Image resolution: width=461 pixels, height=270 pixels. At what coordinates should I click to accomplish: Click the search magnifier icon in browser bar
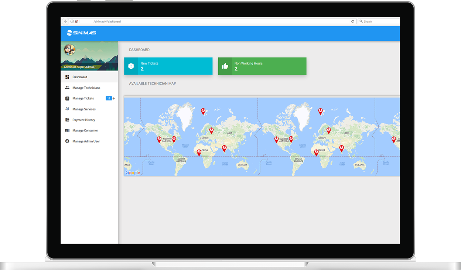point(362,21)
